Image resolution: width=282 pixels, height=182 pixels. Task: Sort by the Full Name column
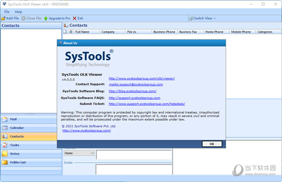coord(86,32)
